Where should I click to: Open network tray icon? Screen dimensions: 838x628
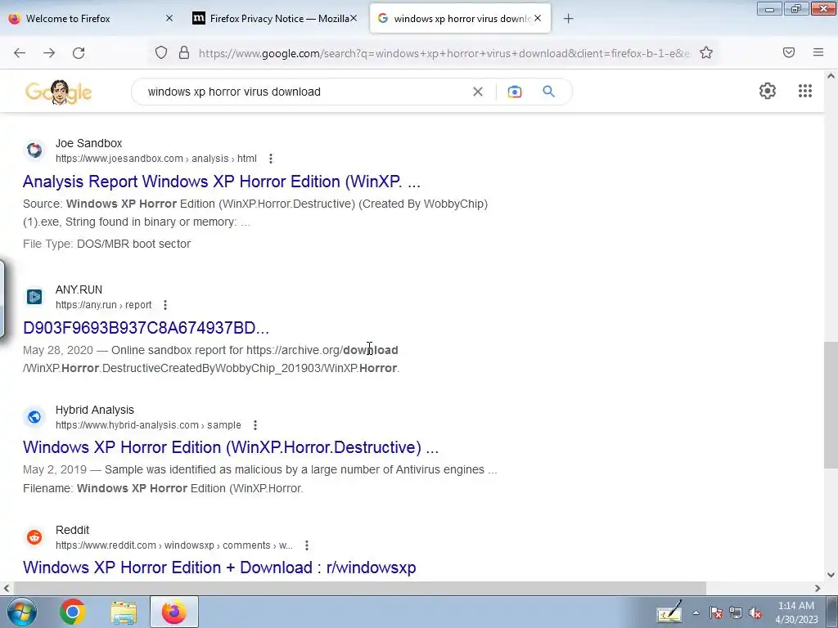[736, 613]
